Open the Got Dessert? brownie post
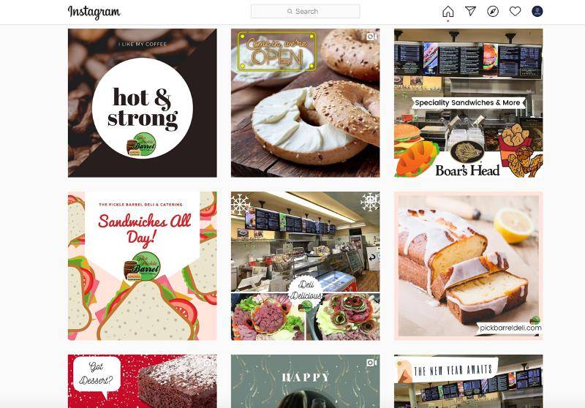585x408 pixels. point(142,381)
